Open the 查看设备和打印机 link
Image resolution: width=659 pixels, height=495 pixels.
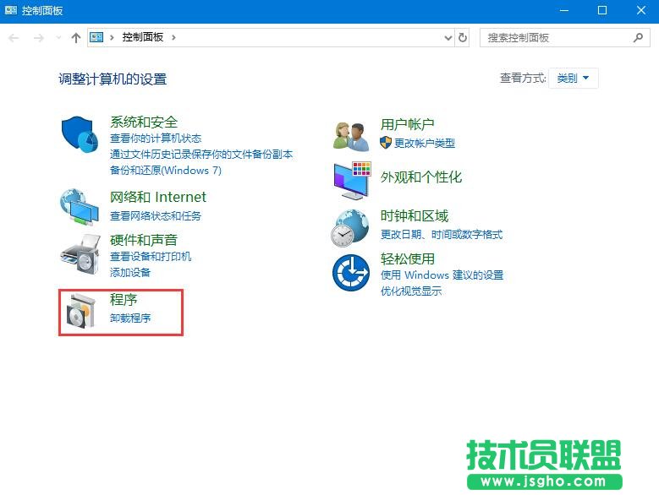tap(151, 257)
